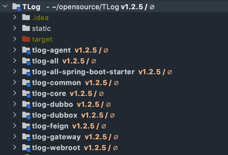The width and height of the screenshot is (228, 155).
Task: Expand the tlog-all-spring-boot-starter module
Action: click(x=15, y=72)
